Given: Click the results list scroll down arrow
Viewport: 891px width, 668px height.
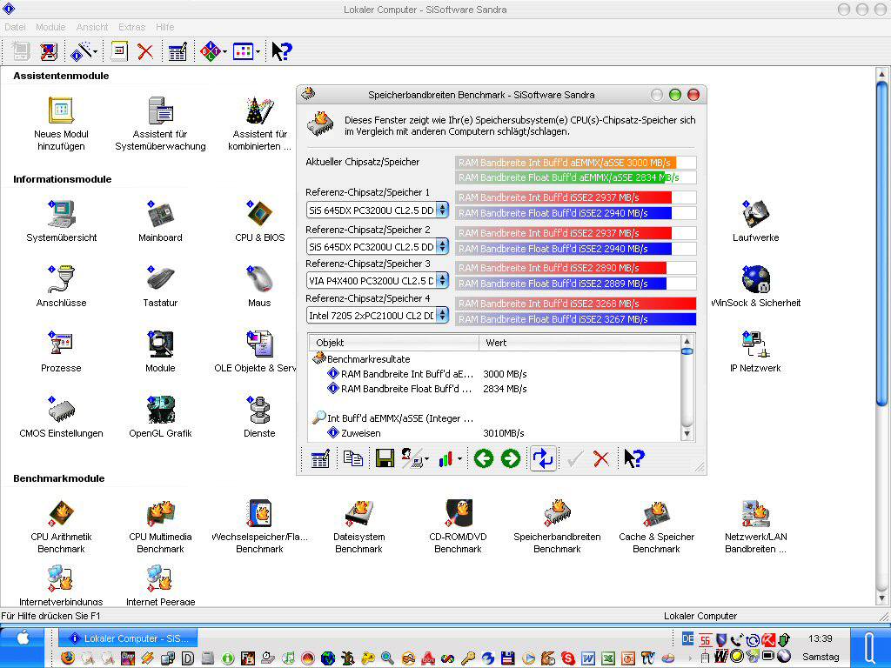Looking at the screenshot, I should click(x=687, y=434).
